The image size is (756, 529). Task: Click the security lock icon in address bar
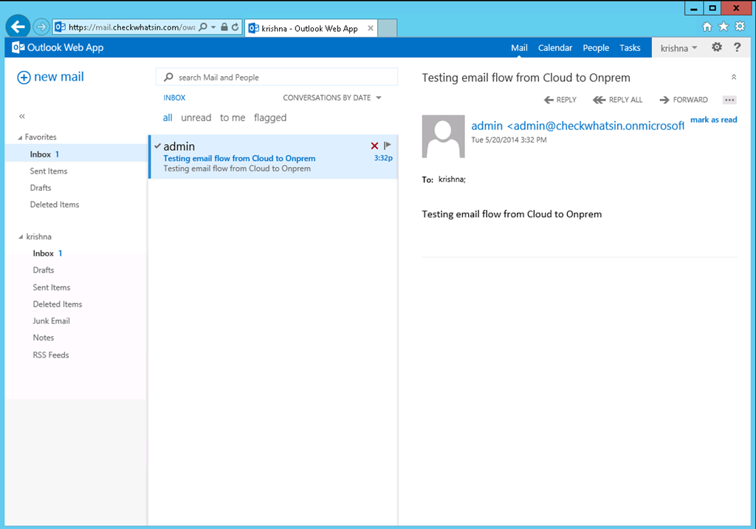[224, 27]
